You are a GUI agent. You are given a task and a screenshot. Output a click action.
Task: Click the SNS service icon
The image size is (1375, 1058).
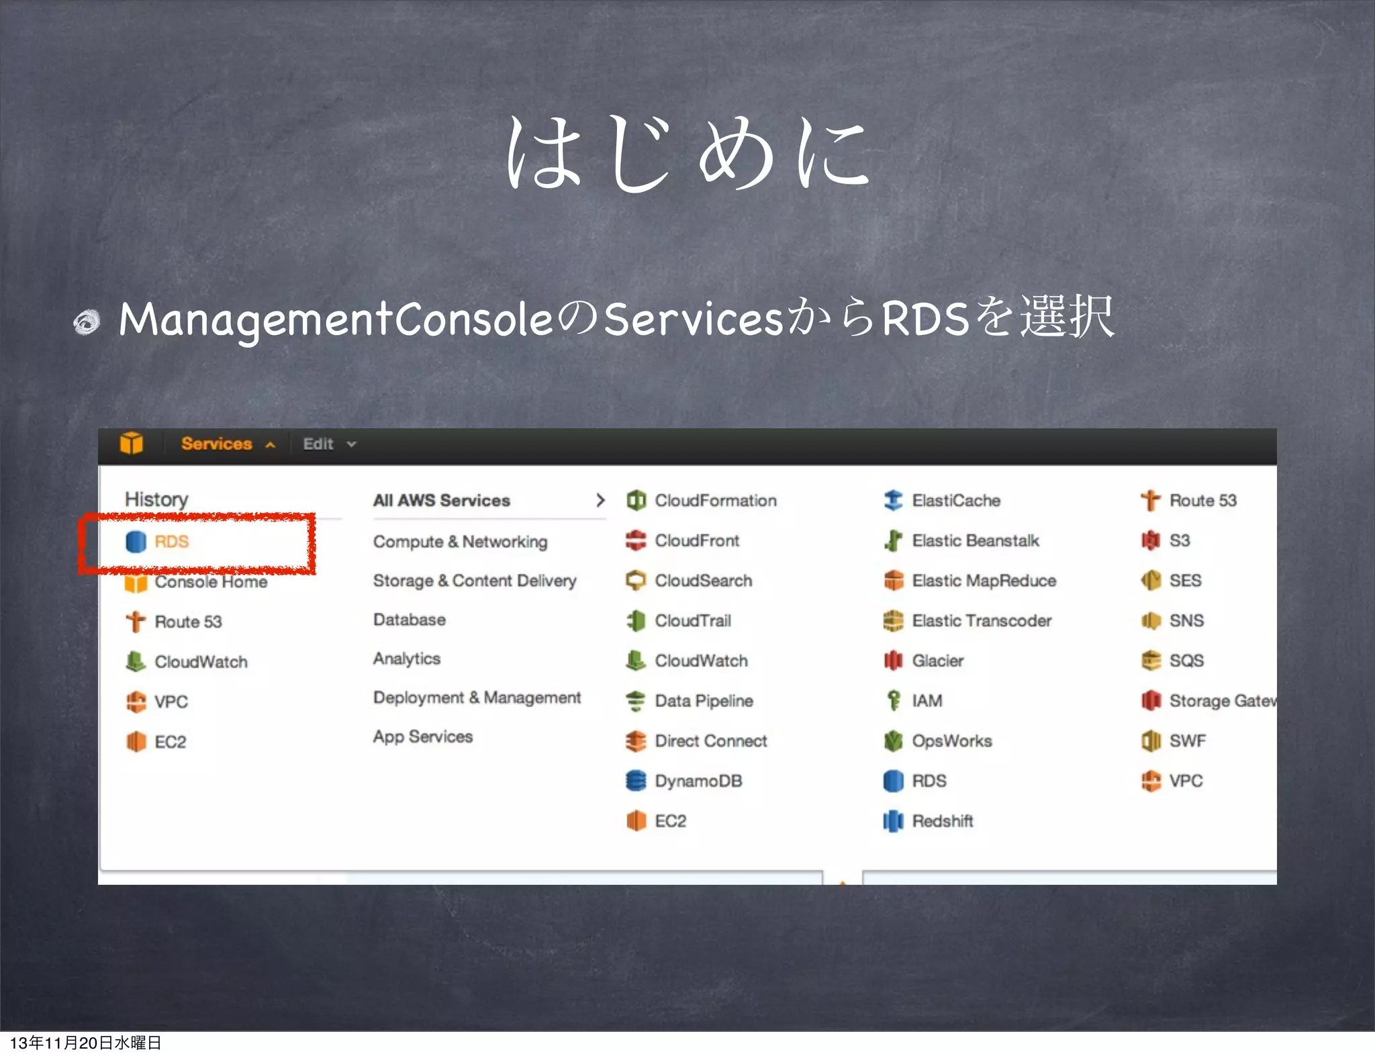(1151, 621)
